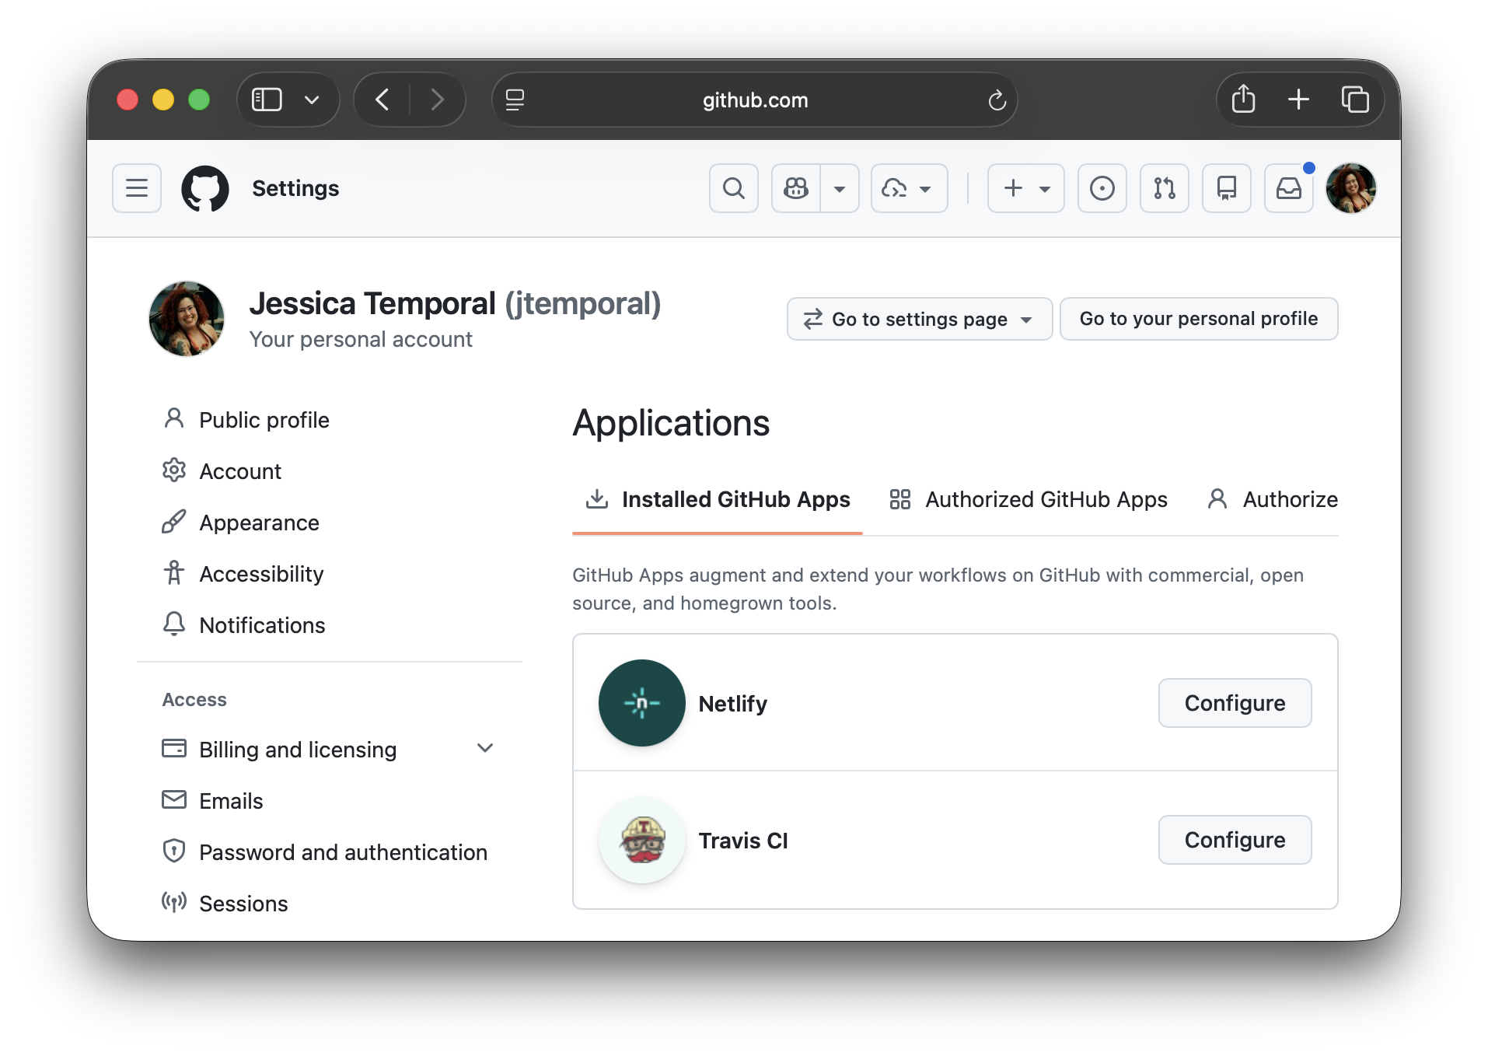Configure the Netlify app

point(1235,703)
